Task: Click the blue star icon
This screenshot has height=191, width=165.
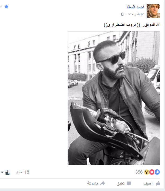Action: (x=6, y=6)
